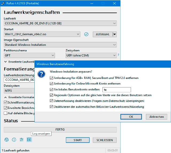The height and width of the screenshot is (153, 171).
Task: Click the START button
Action: coord(78,140)
